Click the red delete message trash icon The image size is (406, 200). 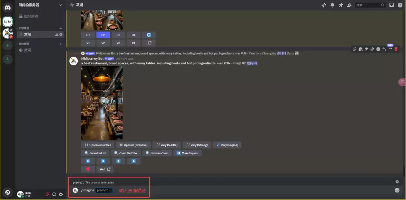pos(396,49)
